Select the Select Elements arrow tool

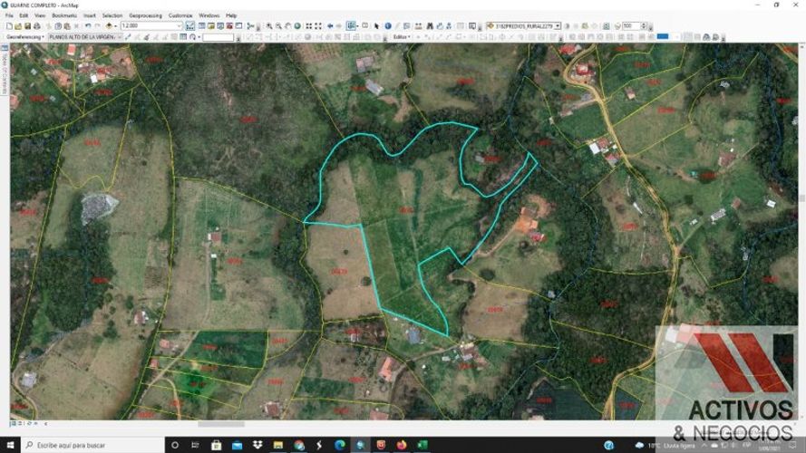point(376,25)
